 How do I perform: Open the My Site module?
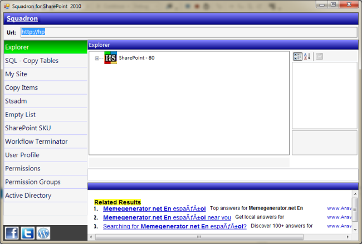tap(46, 74)
